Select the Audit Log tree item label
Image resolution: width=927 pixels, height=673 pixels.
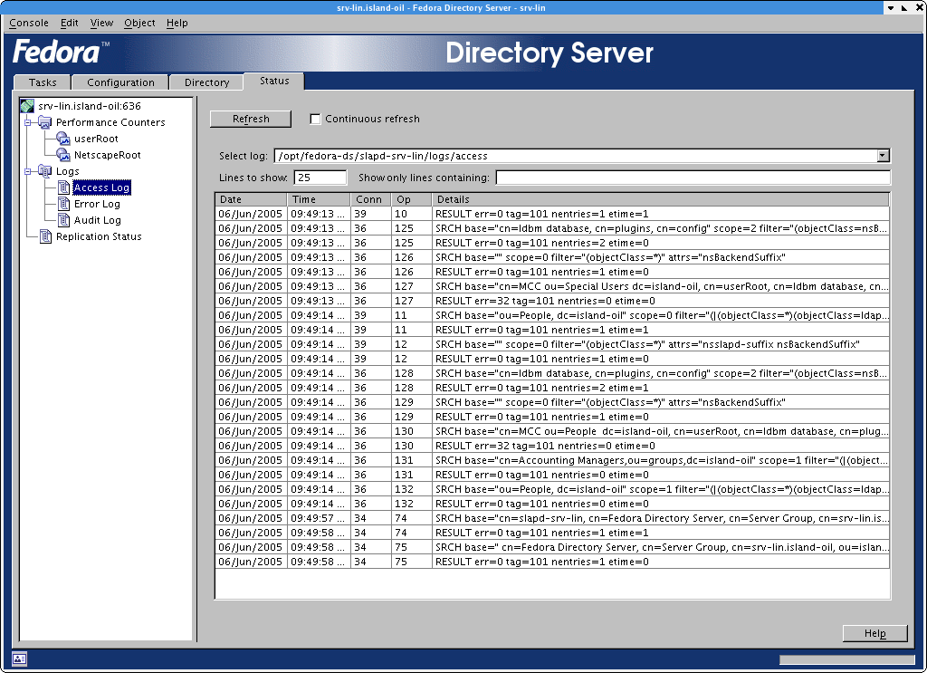point(98,220)
